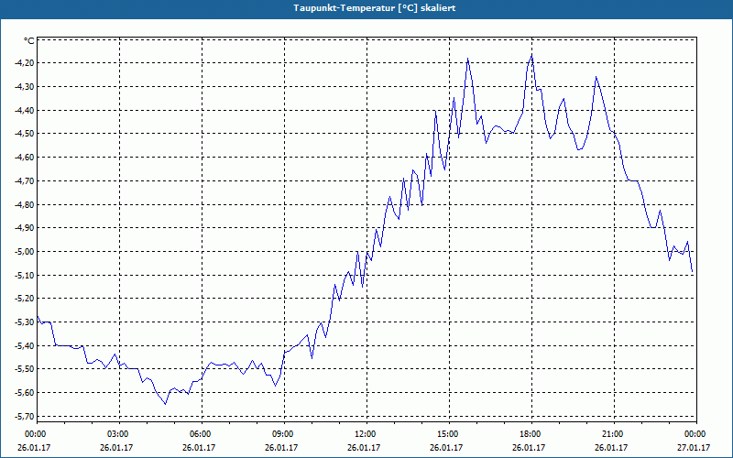733x458 pixels.
Task: Select the '03:00' time axis label
Action: (x=120, y=434)
